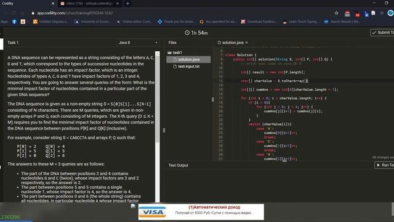Click the 'switch (charValue[i])' code line
Screen dimensions: 394x222
[x=270, y=124]
